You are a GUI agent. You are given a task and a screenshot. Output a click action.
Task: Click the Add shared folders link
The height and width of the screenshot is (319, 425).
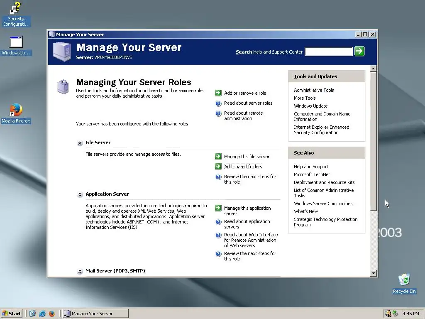[x=243, y=167]
